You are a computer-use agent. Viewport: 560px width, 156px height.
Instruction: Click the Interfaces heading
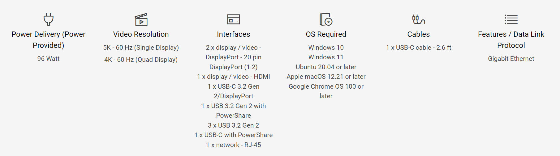point(234,34)
